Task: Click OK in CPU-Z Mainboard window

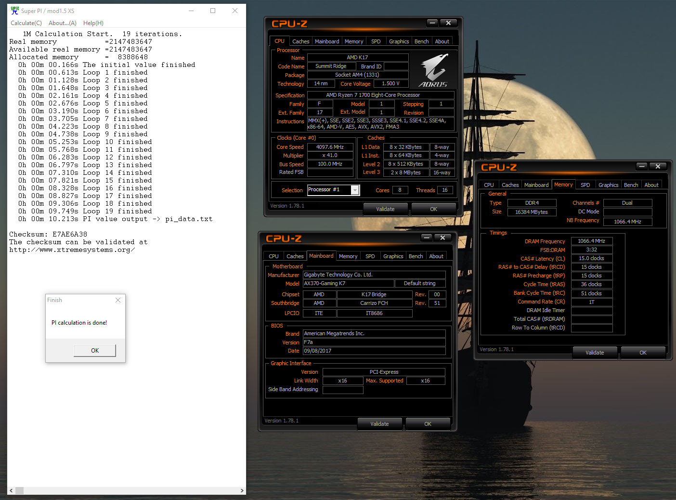Action: coord(428,424)
